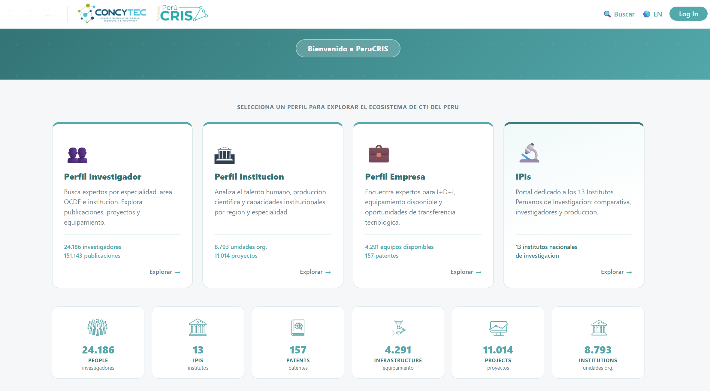Image resolution: width=710 pixels, height=391 pixels.
Task: Click the microscope icon in IPIs card
Action: [x=530, y=153]
